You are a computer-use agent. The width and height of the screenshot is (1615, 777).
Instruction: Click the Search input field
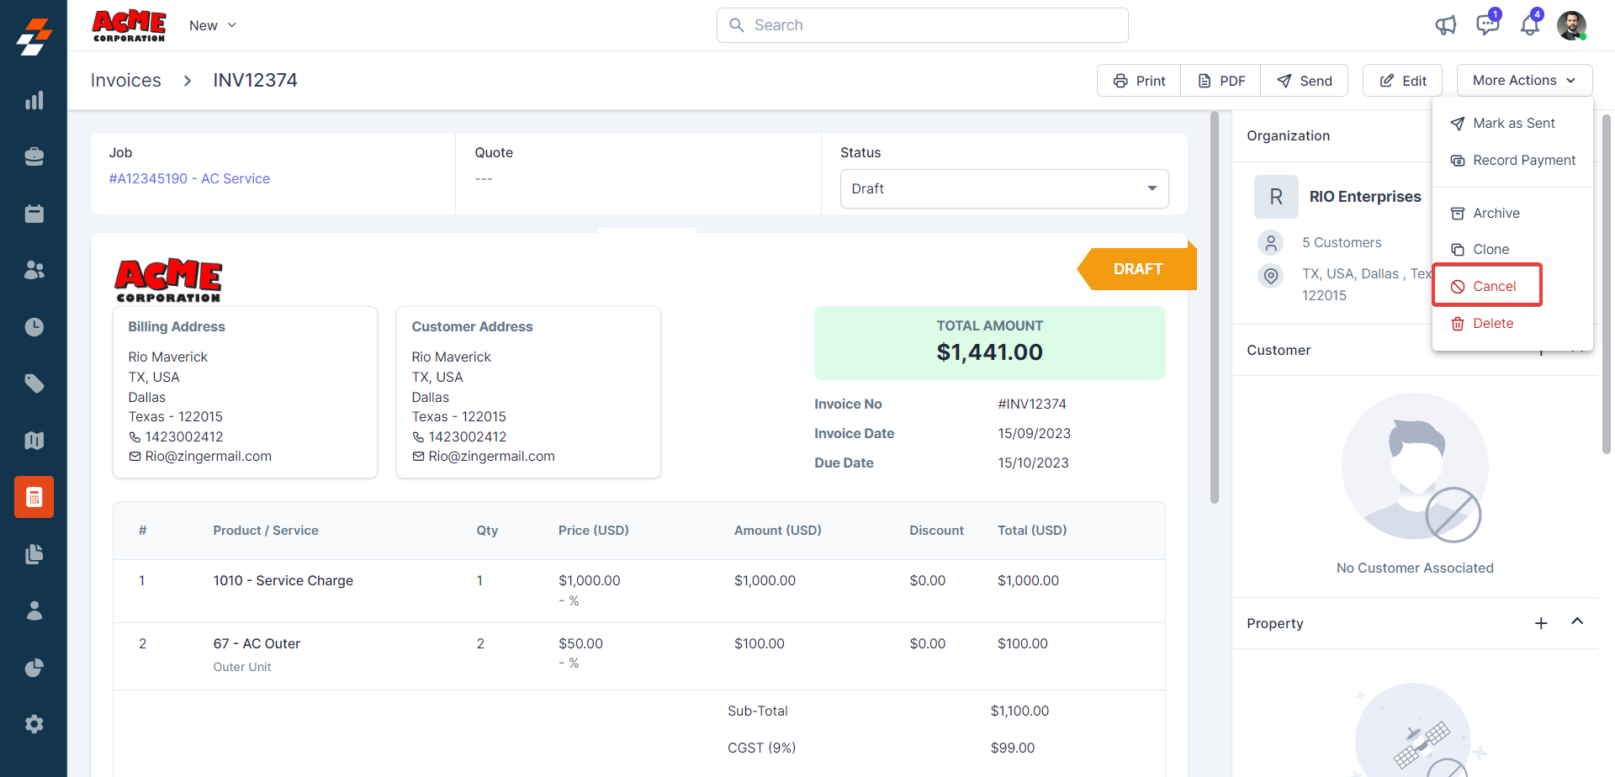point(922,25)
